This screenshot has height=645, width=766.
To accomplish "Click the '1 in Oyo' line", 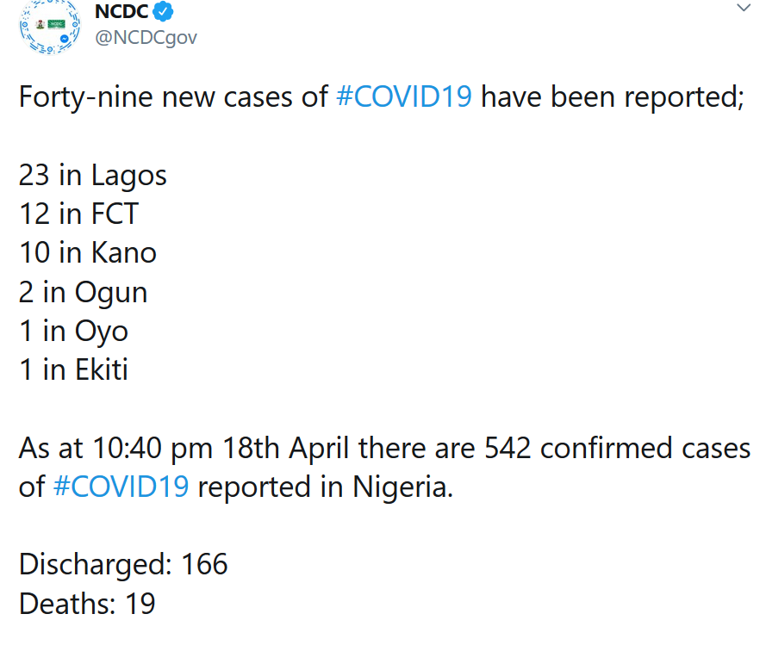I will click(x=73, y=332).
